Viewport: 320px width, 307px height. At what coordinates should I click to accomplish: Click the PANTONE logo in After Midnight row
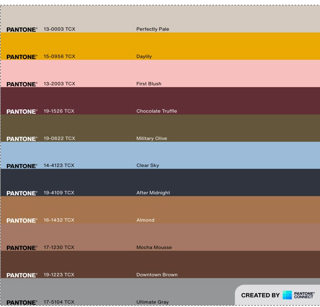pos(22,193)
